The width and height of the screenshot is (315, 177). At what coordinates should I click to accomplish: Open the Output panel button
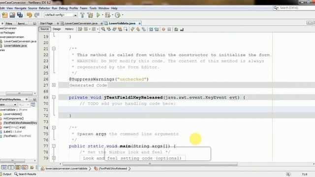pos(6,174)
